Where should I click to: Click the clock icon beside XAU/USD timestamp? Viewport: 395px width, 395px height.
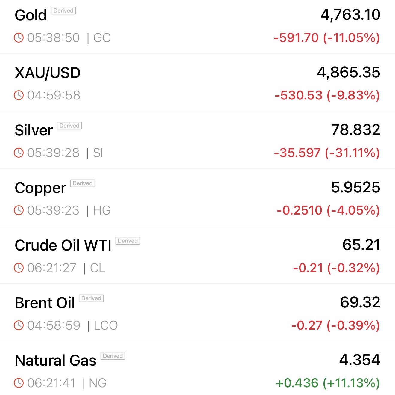click(19, 95)
